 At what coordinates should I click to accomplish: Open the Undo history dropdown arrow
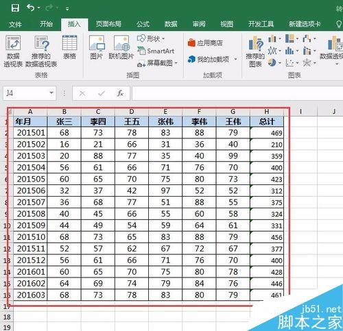click(39, 8)
